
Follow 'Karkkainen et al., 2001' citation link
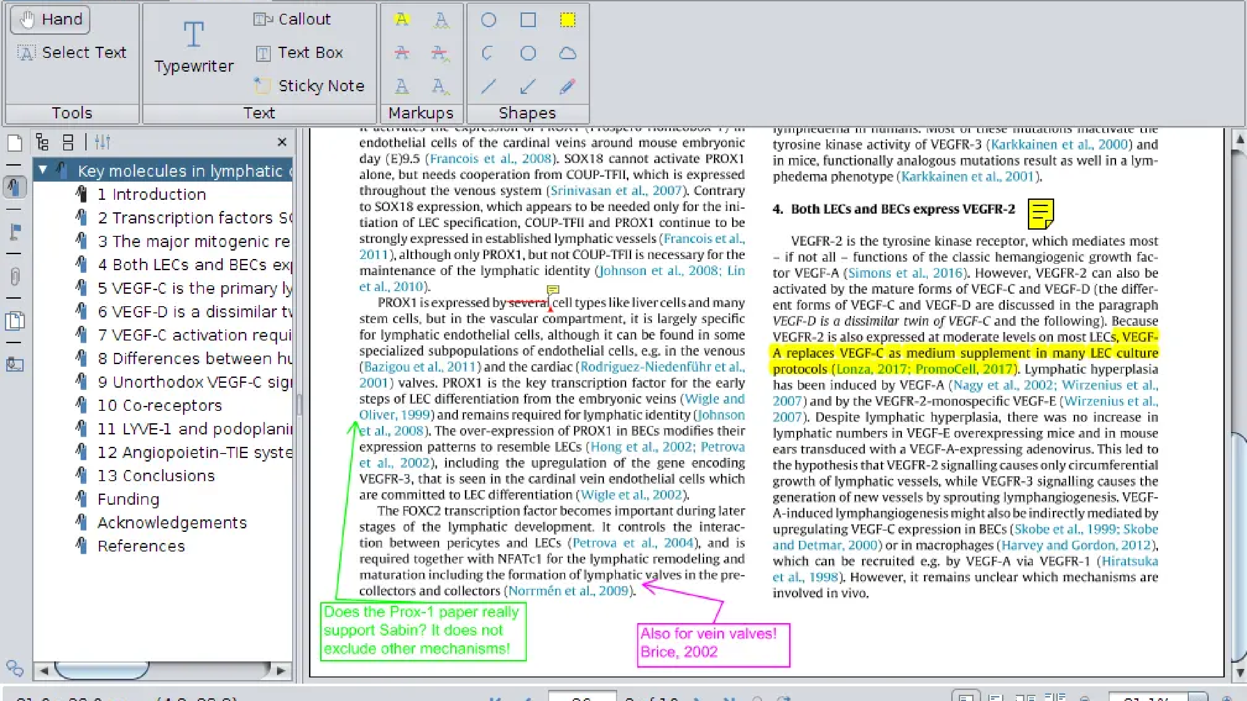968,177
